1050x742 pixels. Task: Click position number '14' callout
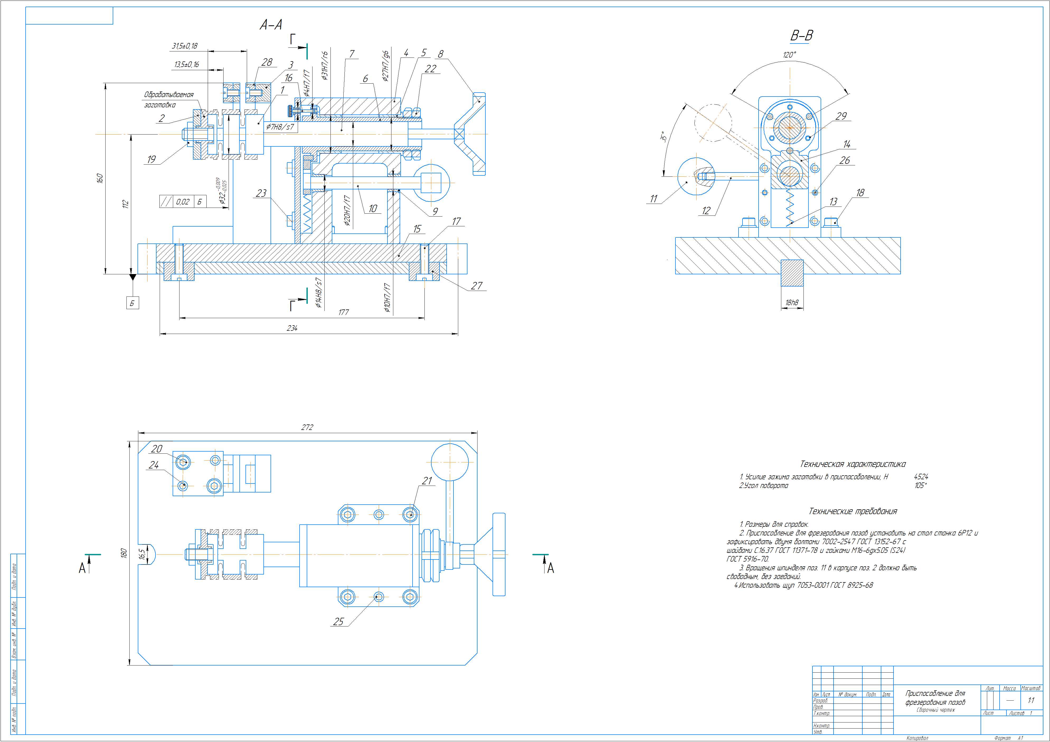847,144
